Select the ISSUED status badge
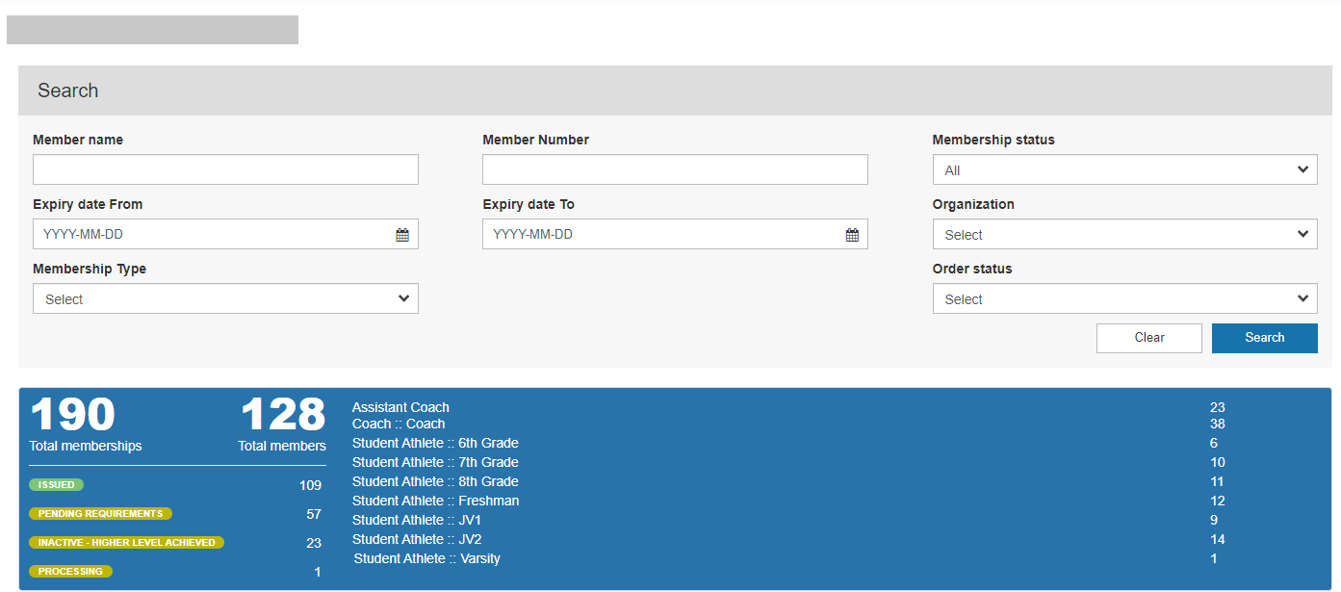 point(57,485)
